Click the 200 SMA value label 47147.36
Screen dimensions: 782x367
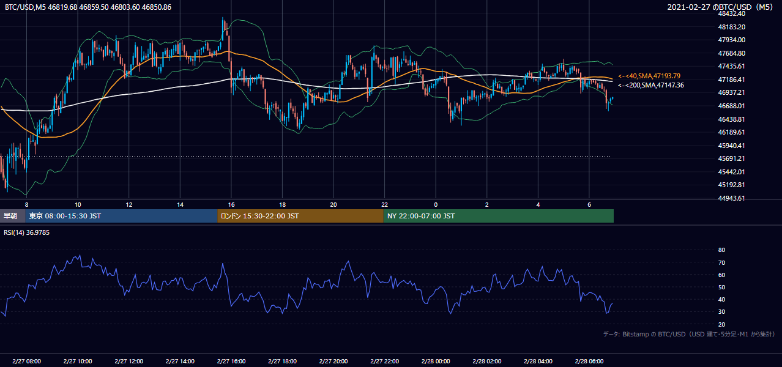(651, 85)
